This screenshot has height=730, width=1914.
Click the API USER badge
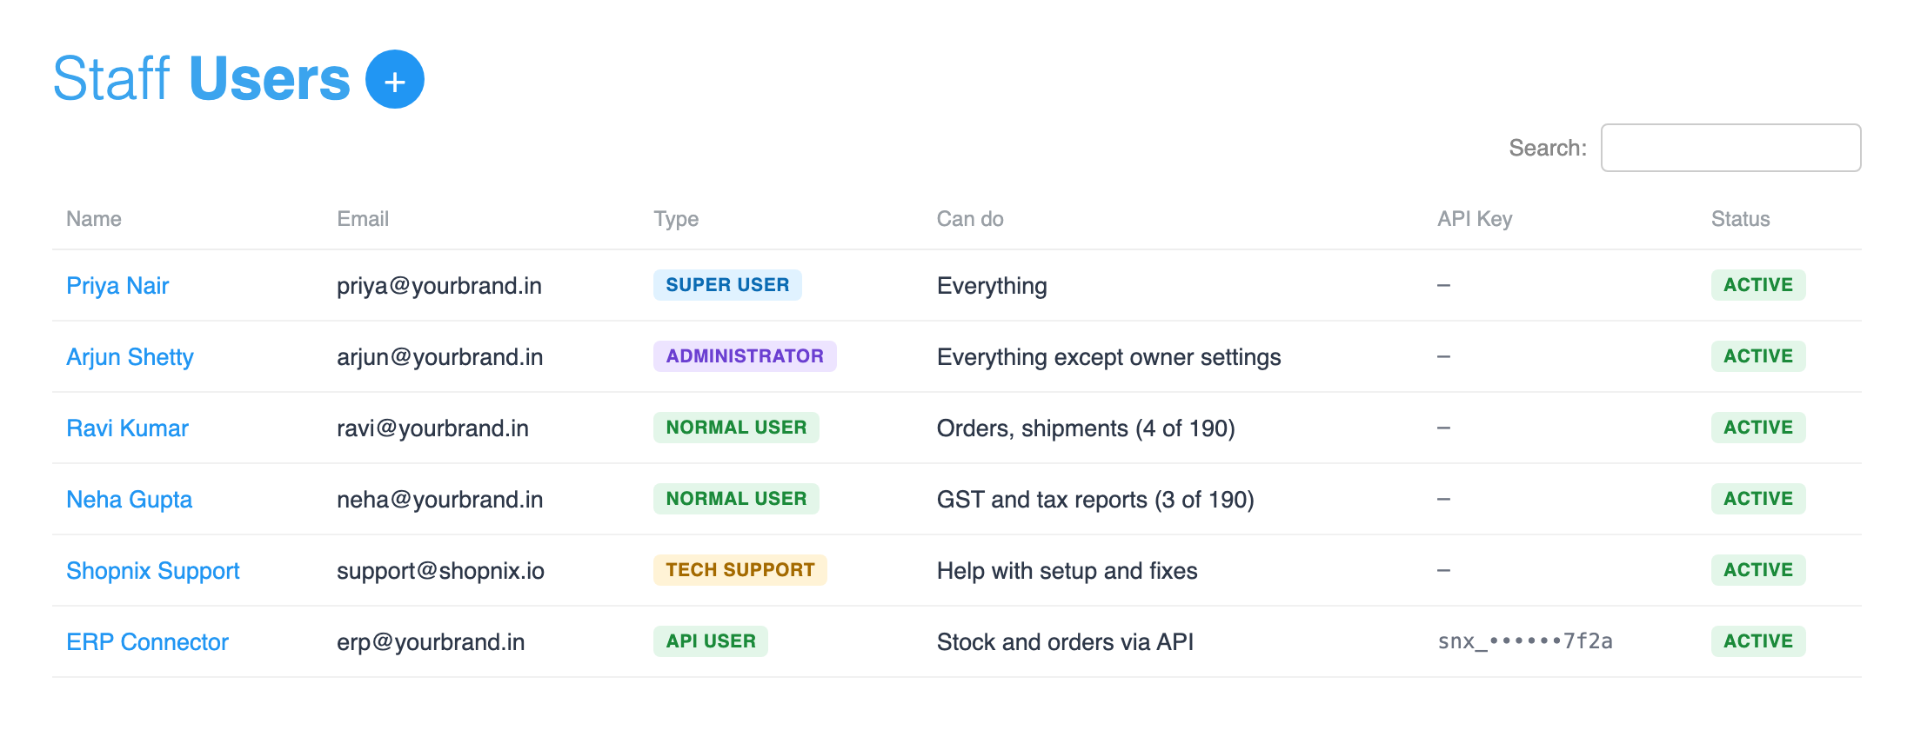pyautogui.click(x=711, y=641)
